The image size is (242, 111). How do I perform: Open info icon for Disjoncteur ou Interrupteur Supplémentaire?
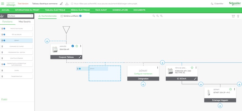coord(4,64)
